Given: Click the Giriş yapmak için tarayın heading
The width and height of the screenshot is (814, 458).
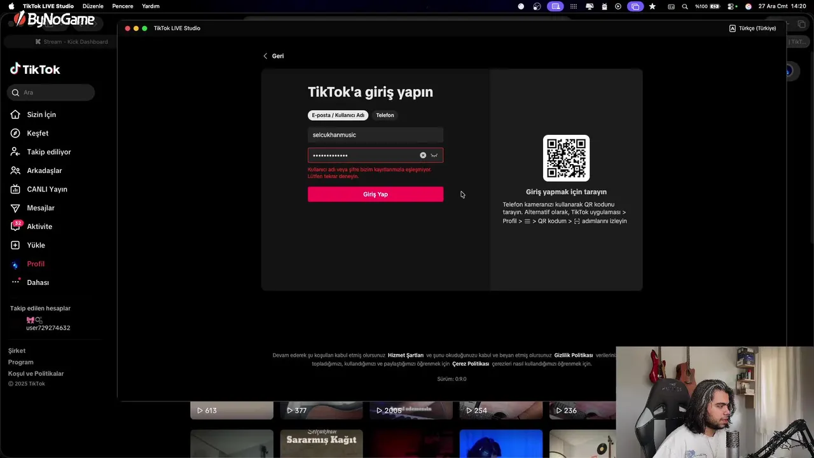Looking at the screenshot, I should (x=566, y=192).
